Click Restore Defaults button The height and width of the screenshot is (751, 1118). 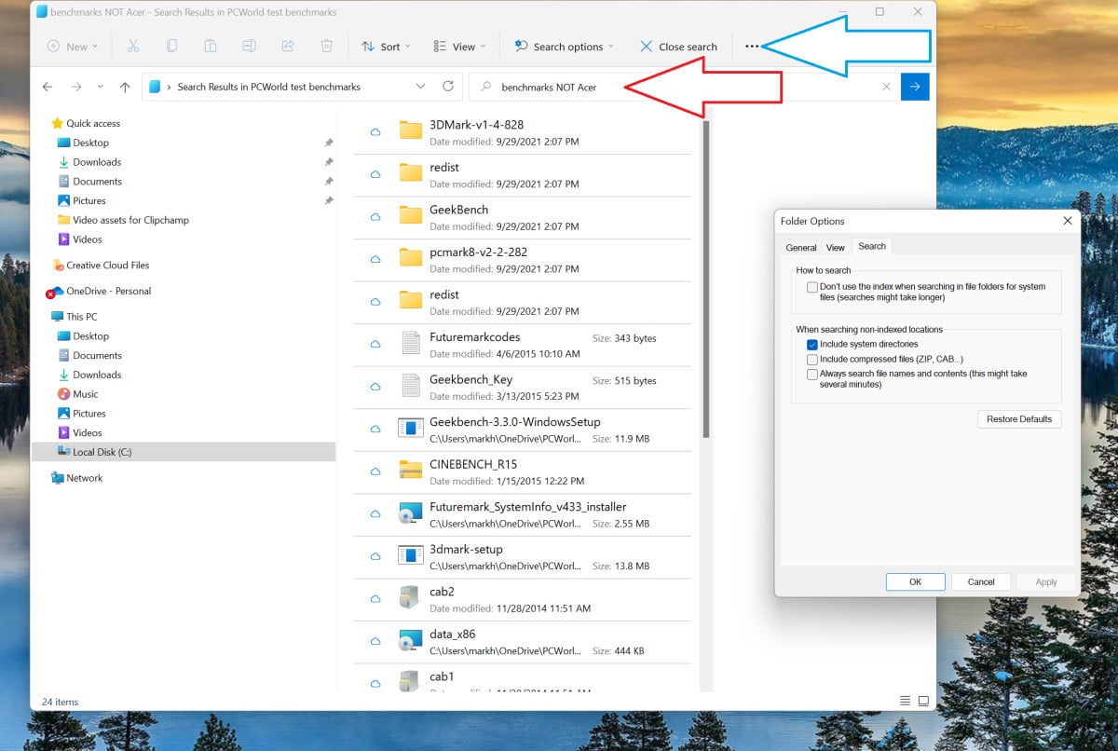tap(1019, 419)
